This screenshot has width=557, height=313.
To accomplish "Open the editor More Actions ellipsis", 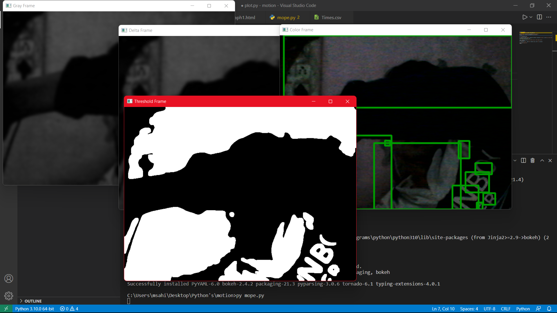I will coord(549,17).
